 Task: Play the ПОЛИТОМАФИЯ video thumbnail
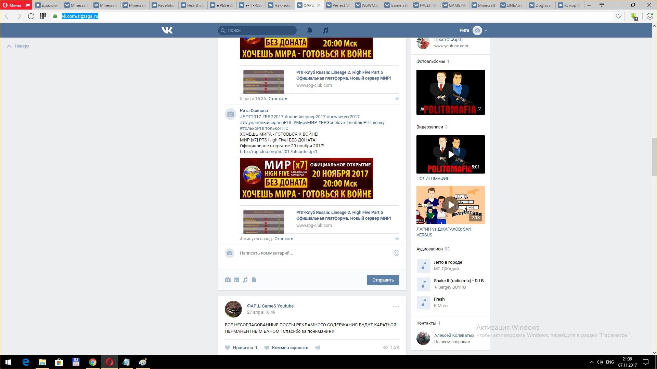point(450,154)
